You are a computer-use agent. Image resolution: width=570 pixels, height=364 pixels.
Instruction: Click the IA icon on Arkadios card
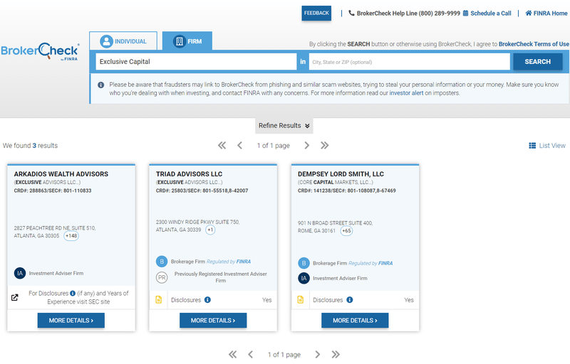click(20, 273)
